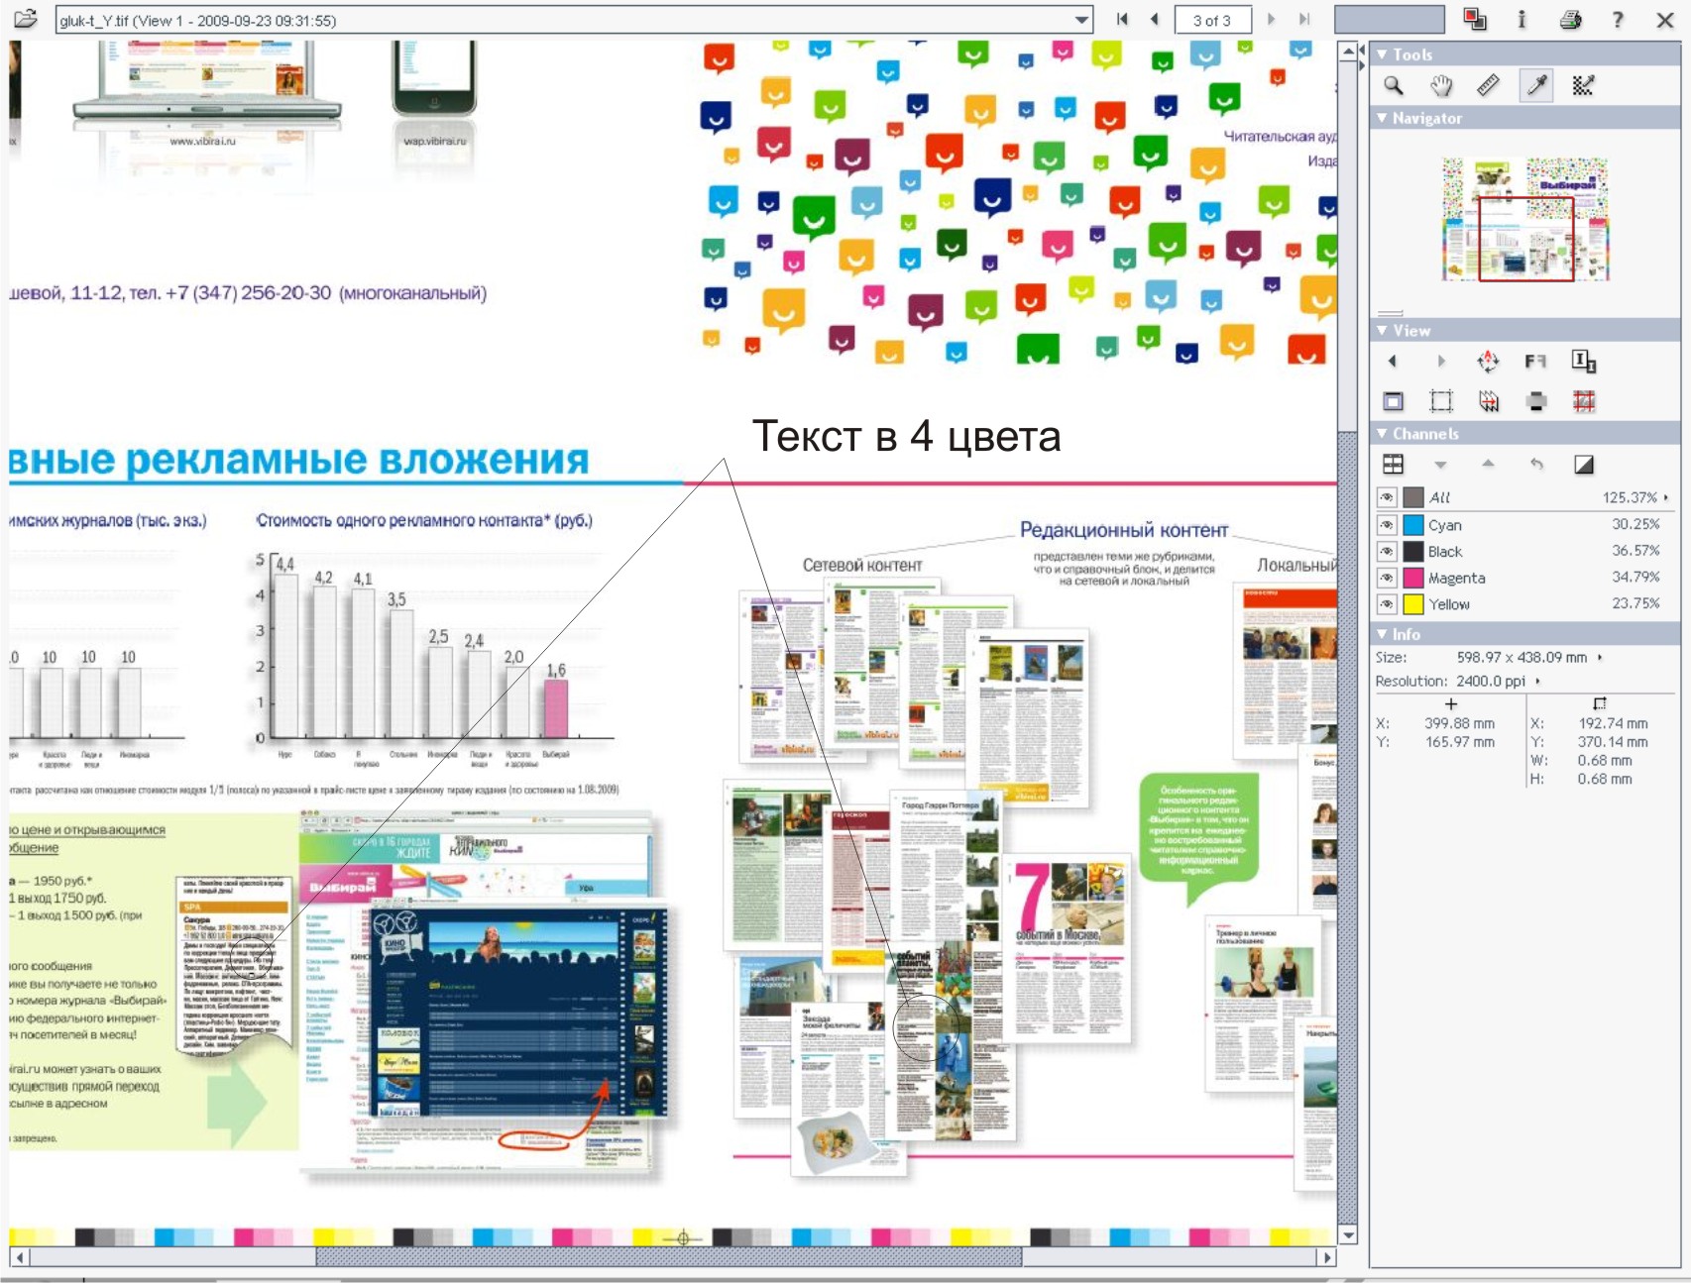Click the gray All channels color swatch

point(1413,497)
